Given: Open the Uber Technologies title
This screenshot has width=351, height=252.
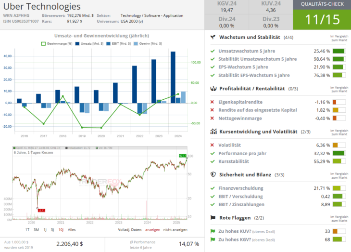Looking at the screenshot, I should [x=42, y=6].
